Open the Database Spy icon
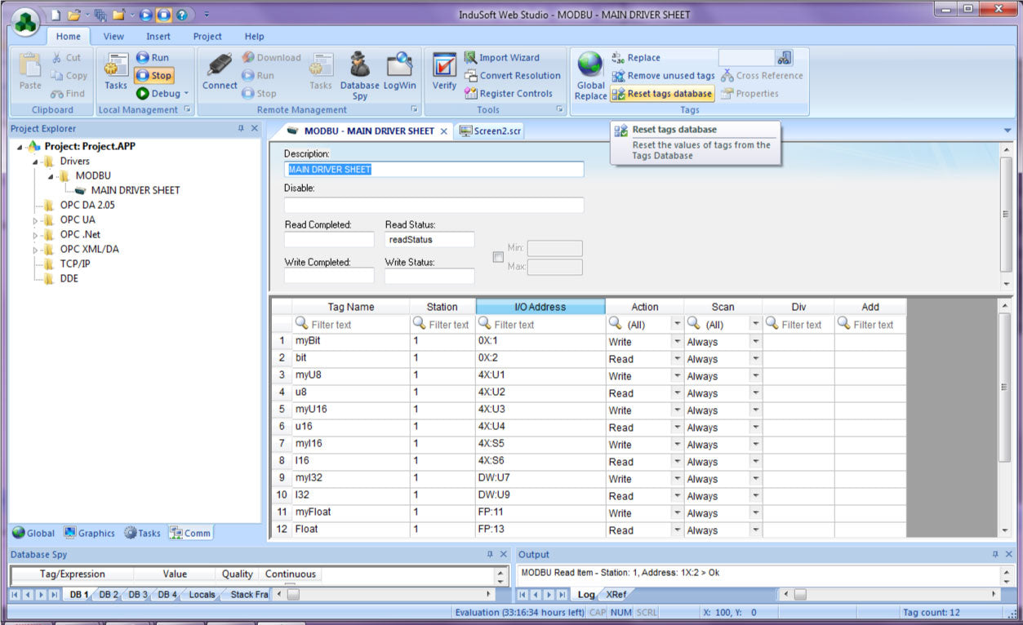This screenshot has height=625, width=1023. tap(360, 74)
